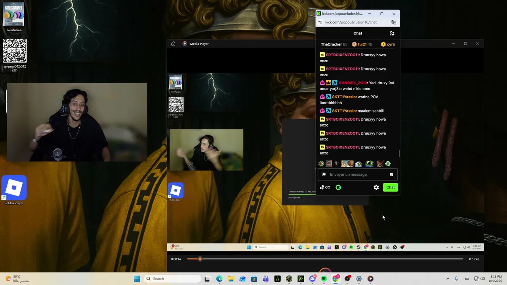Seek using the Media Player progress slider thumb

200,259
